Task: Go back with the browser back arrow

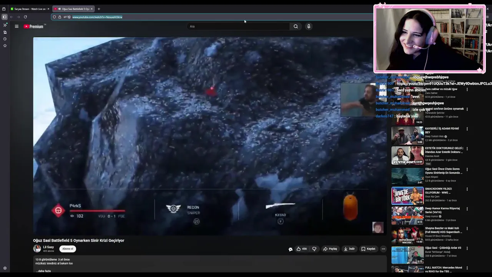Action: coord(12,17)
